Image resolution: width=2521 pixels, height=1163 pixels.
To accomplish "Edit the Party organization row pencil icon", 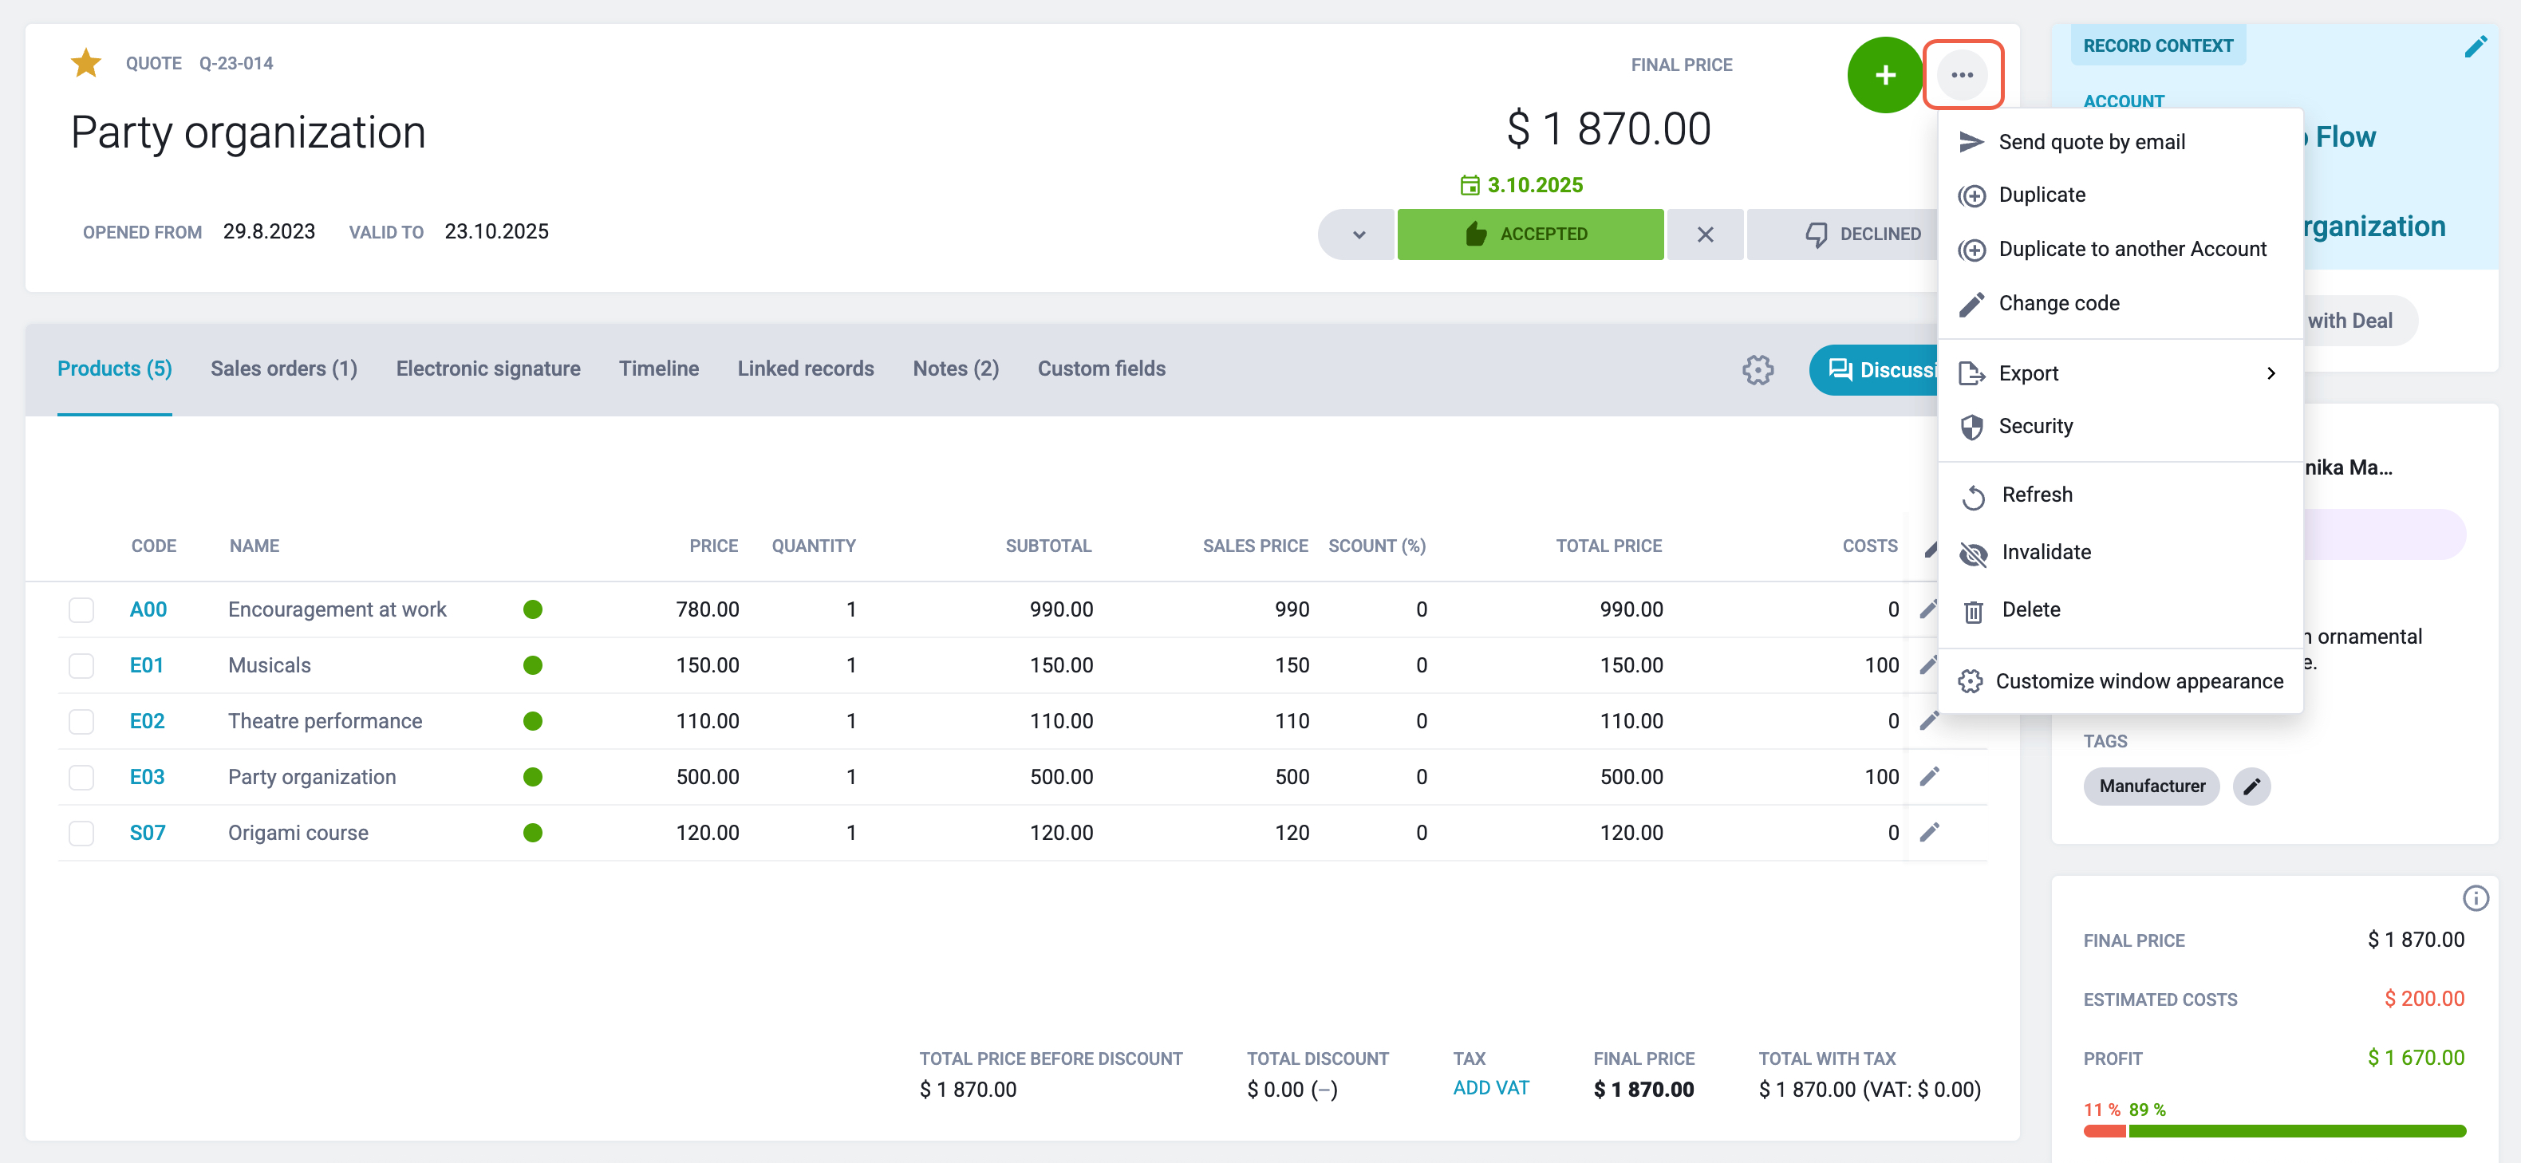I will click(x=1929, y=777).
